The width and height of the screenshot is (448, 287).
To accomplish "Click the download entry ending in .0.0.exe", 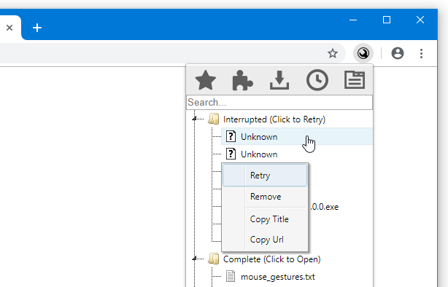I will [x=325, y=207].
